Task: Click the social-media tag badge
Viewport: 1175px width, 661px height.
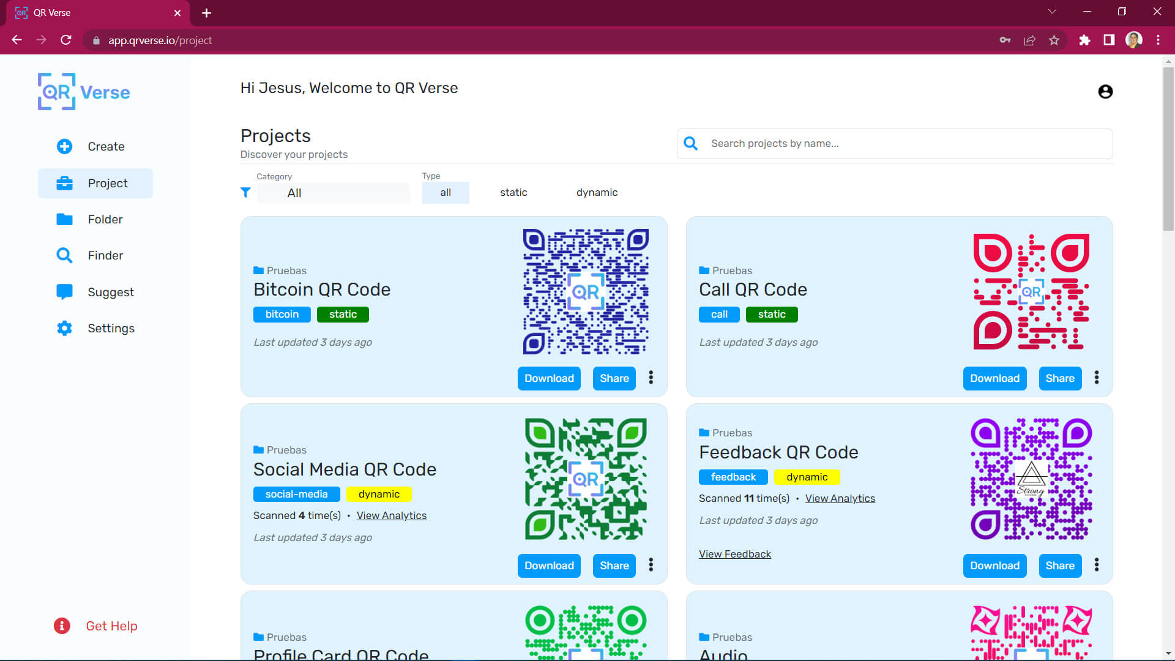Action: [296, 494]
